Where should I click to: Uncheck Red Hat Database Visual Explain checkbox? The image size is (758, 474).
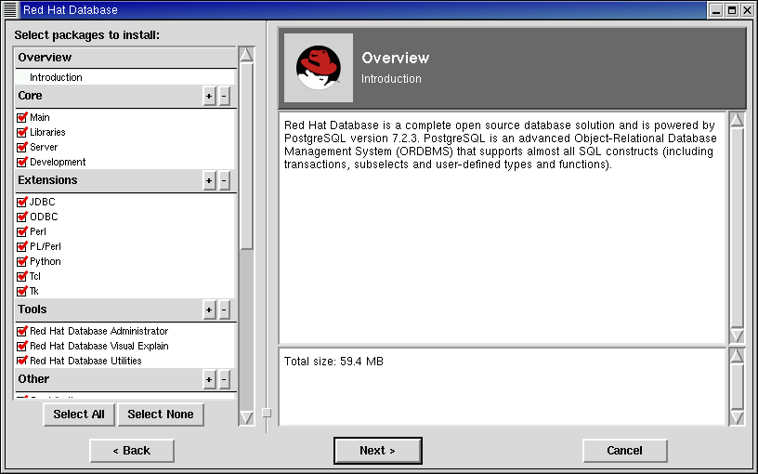21,347
